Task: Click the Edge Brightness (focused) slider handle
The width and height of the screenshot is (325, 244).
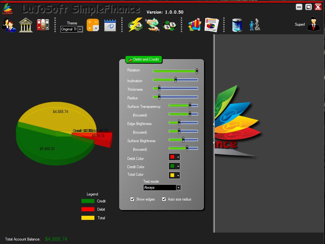Action: pos(179,131)
